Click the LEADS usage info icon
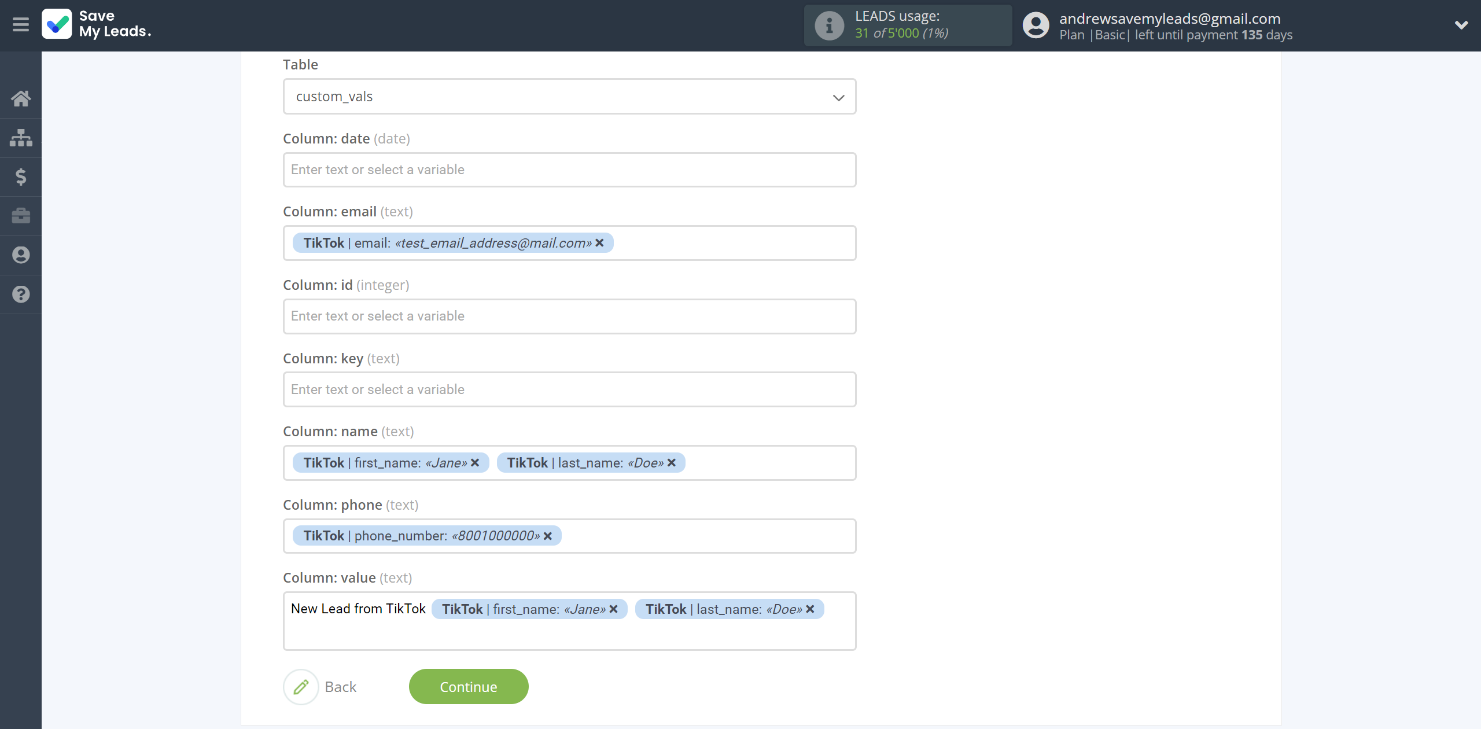Image resolution: width=1481 pixels, height=729 pixels. click(829, 25)
